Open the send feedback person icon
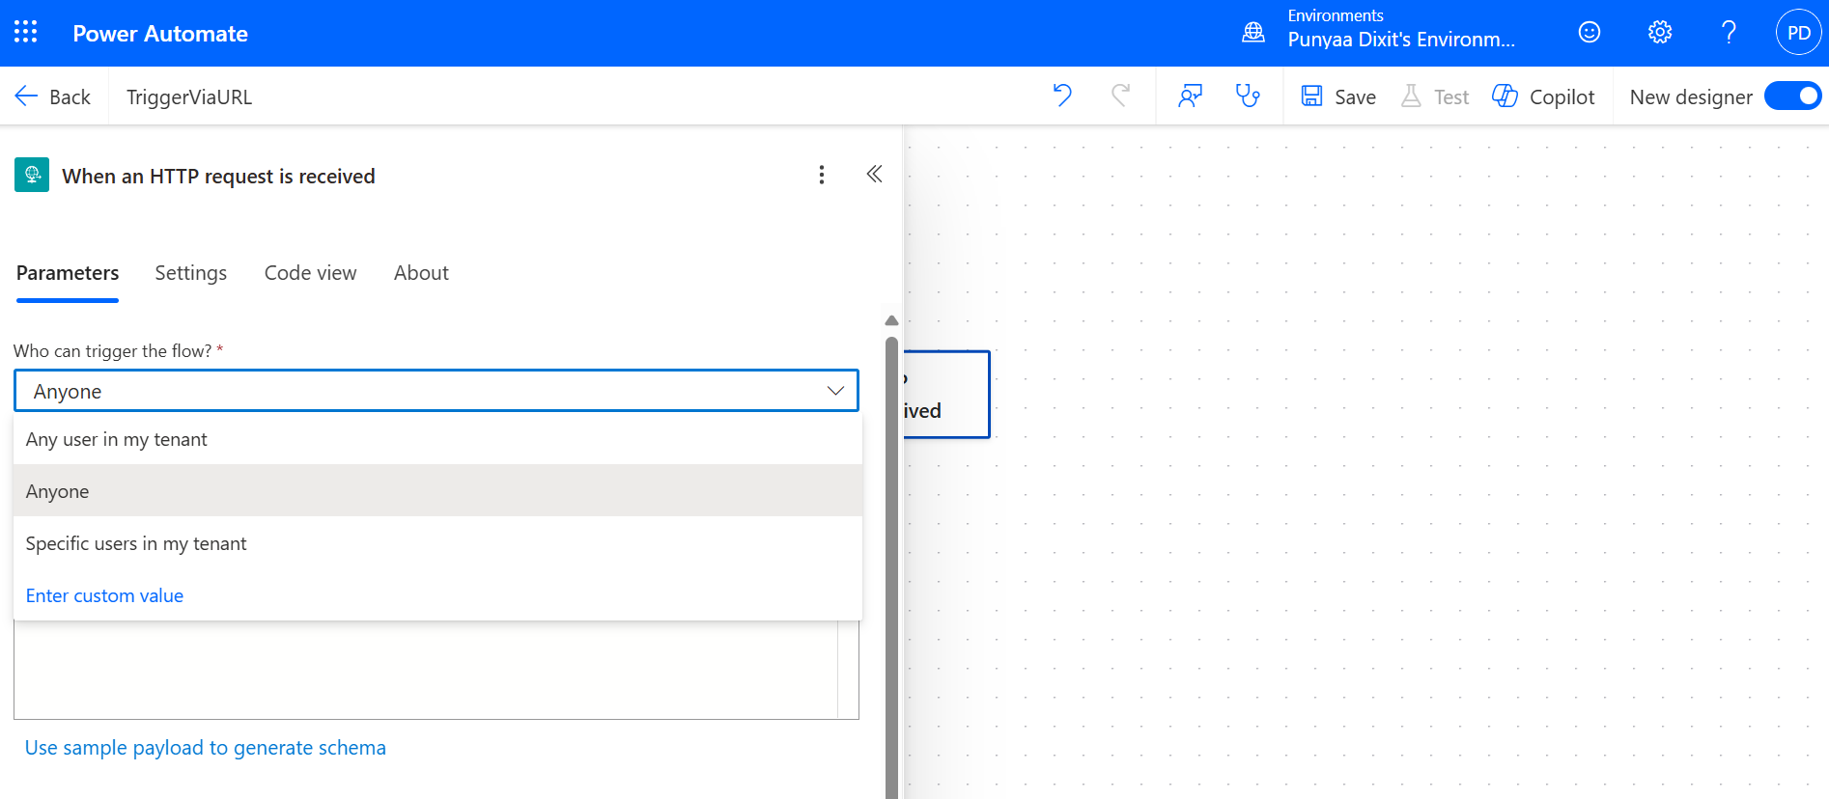The image size is (1829, 799). tap(1190, 96)
